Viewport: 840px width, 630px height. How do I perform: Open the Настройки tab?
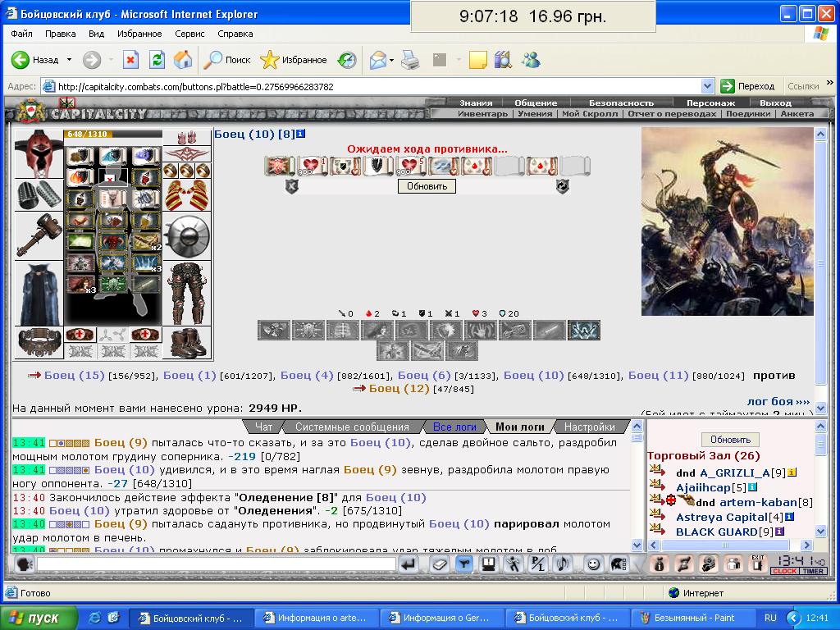[589, 427]
